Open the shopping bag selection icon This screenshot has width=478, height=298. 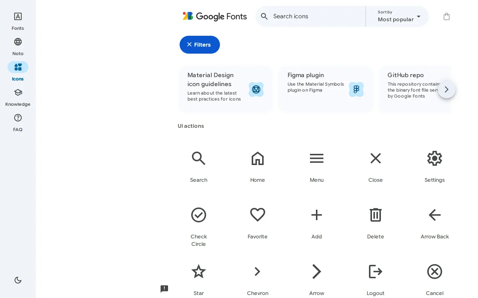(x=447, y=16)
